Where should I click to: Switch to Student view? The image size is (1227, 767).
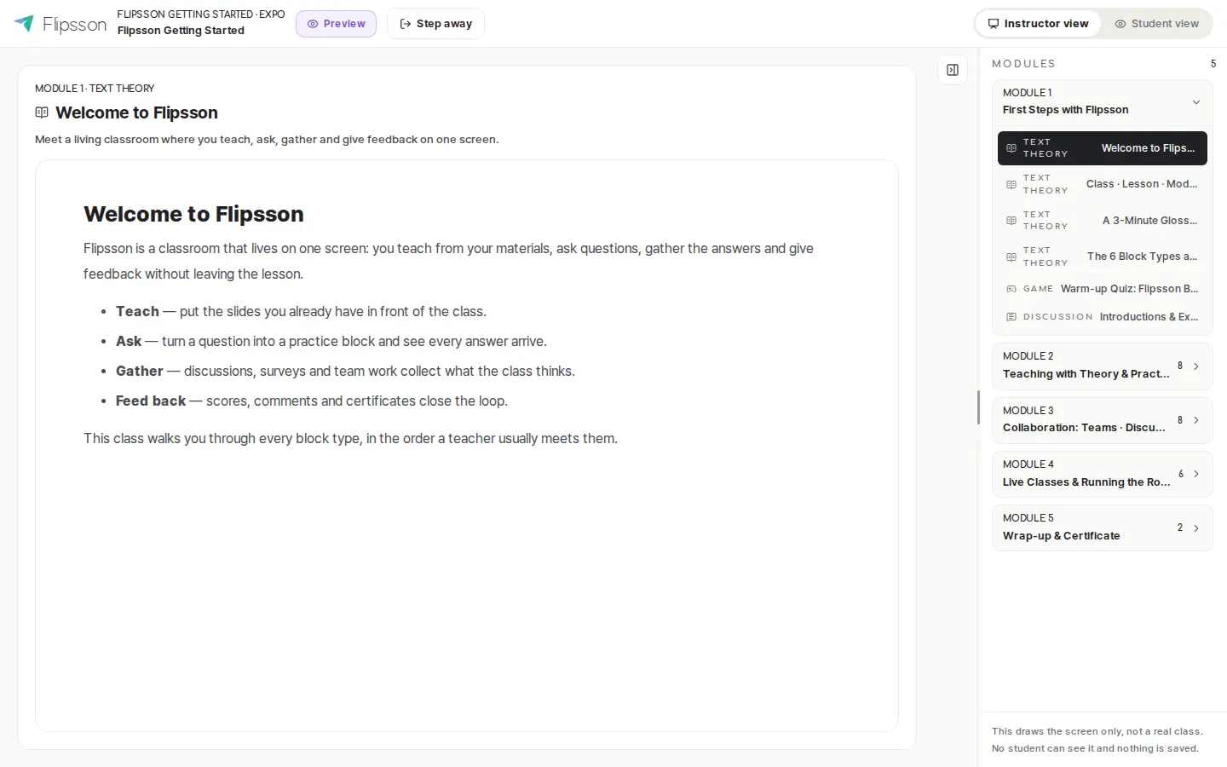click(1156, 24)
